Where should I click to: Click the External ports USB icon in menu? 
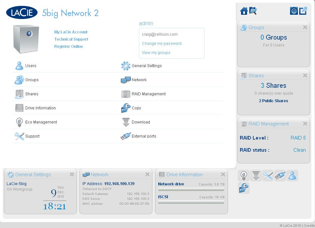(x=126, y=136)
